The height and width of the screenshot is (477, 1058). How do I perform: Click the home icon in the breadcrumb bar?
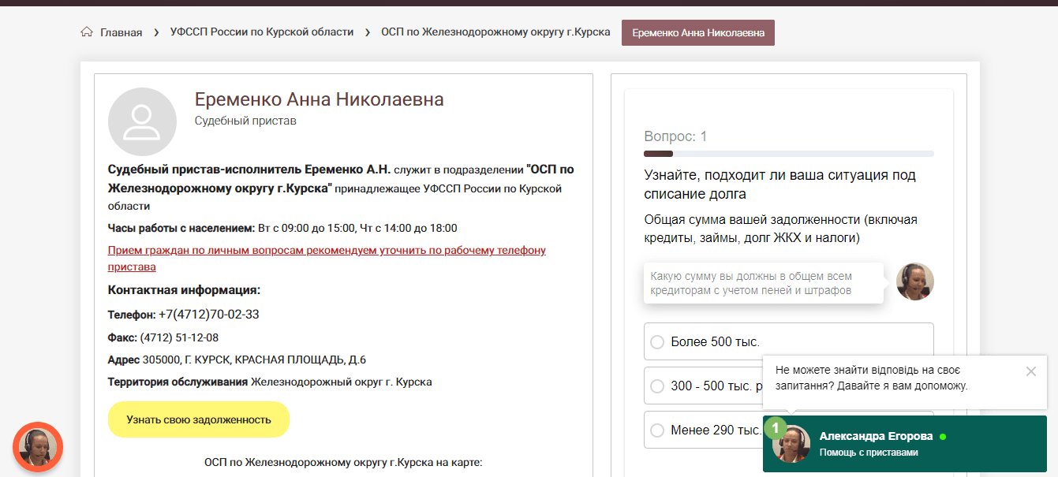coord(86,32)
